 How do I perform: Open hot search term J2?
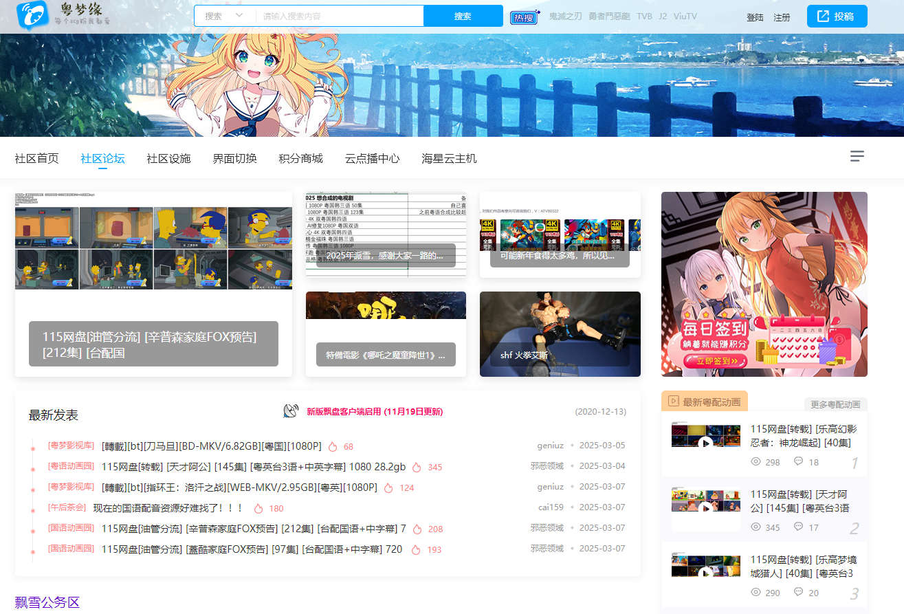tap(663, 17)
